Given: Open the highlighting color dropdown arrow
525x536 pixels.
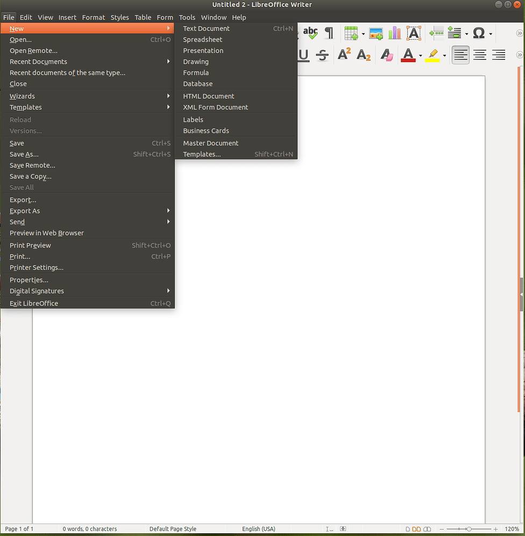Looking at the screenshot, I should [x=444, y=55].
